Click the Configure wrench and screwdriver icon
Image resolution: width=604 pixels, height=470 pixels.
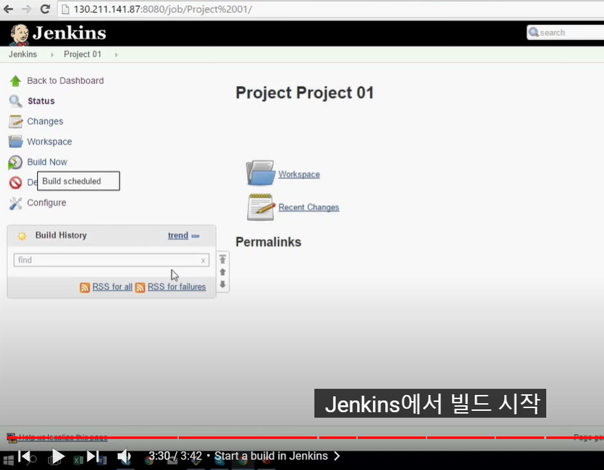(x=15, y=203)
